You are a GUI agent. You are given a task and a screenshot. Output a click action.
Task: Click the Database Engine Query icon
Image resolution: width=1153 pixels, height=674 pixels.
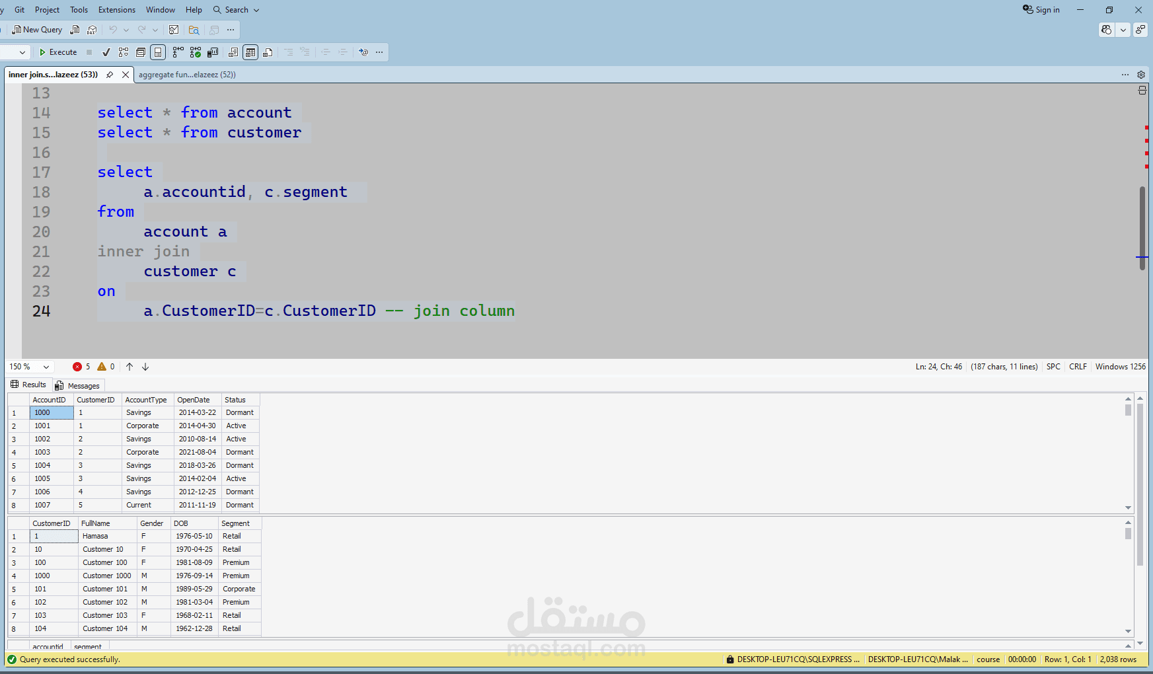75,30
